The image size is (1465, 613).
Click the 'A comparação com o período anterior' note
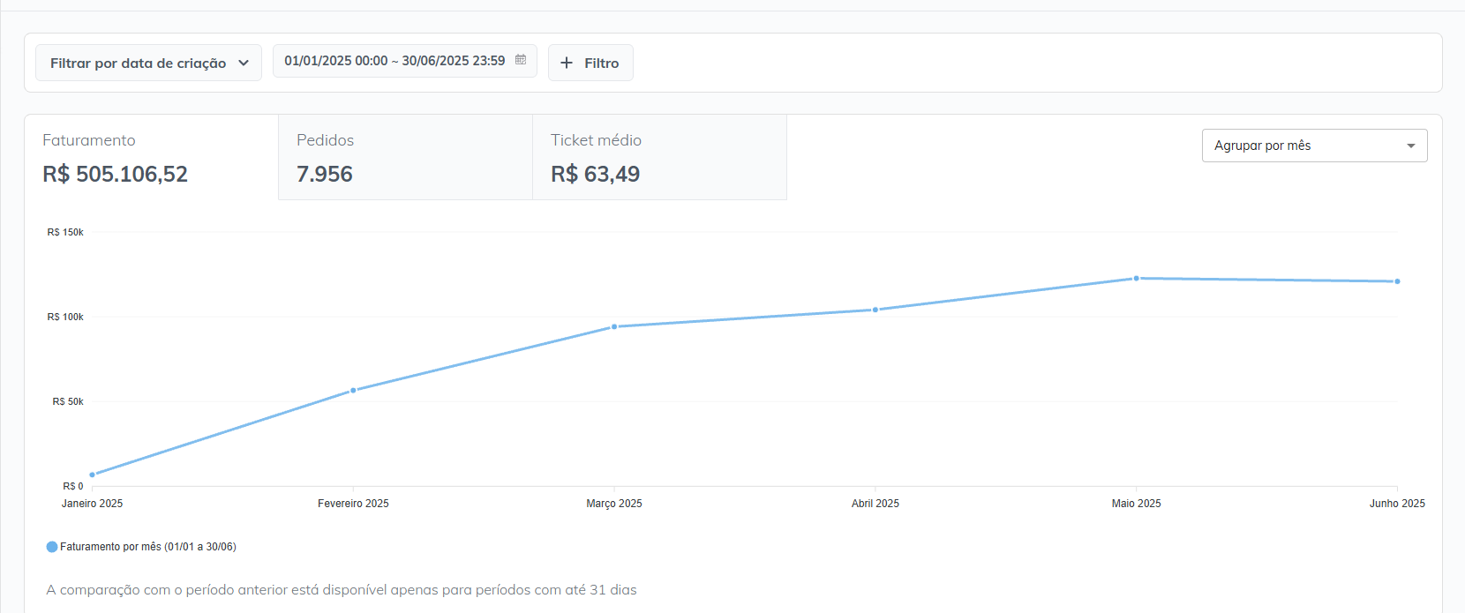pyautogui.click(x=342, y=590)
